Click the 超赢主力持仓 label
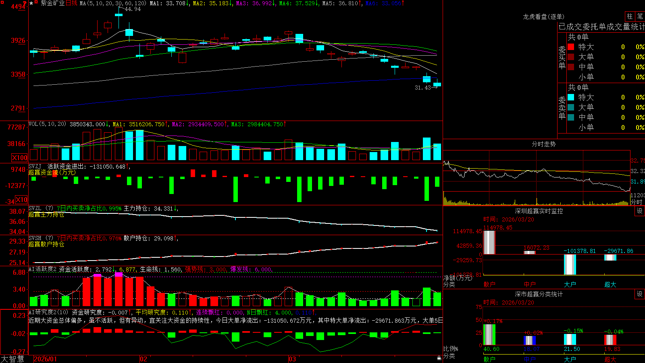 tap(46, 214)
